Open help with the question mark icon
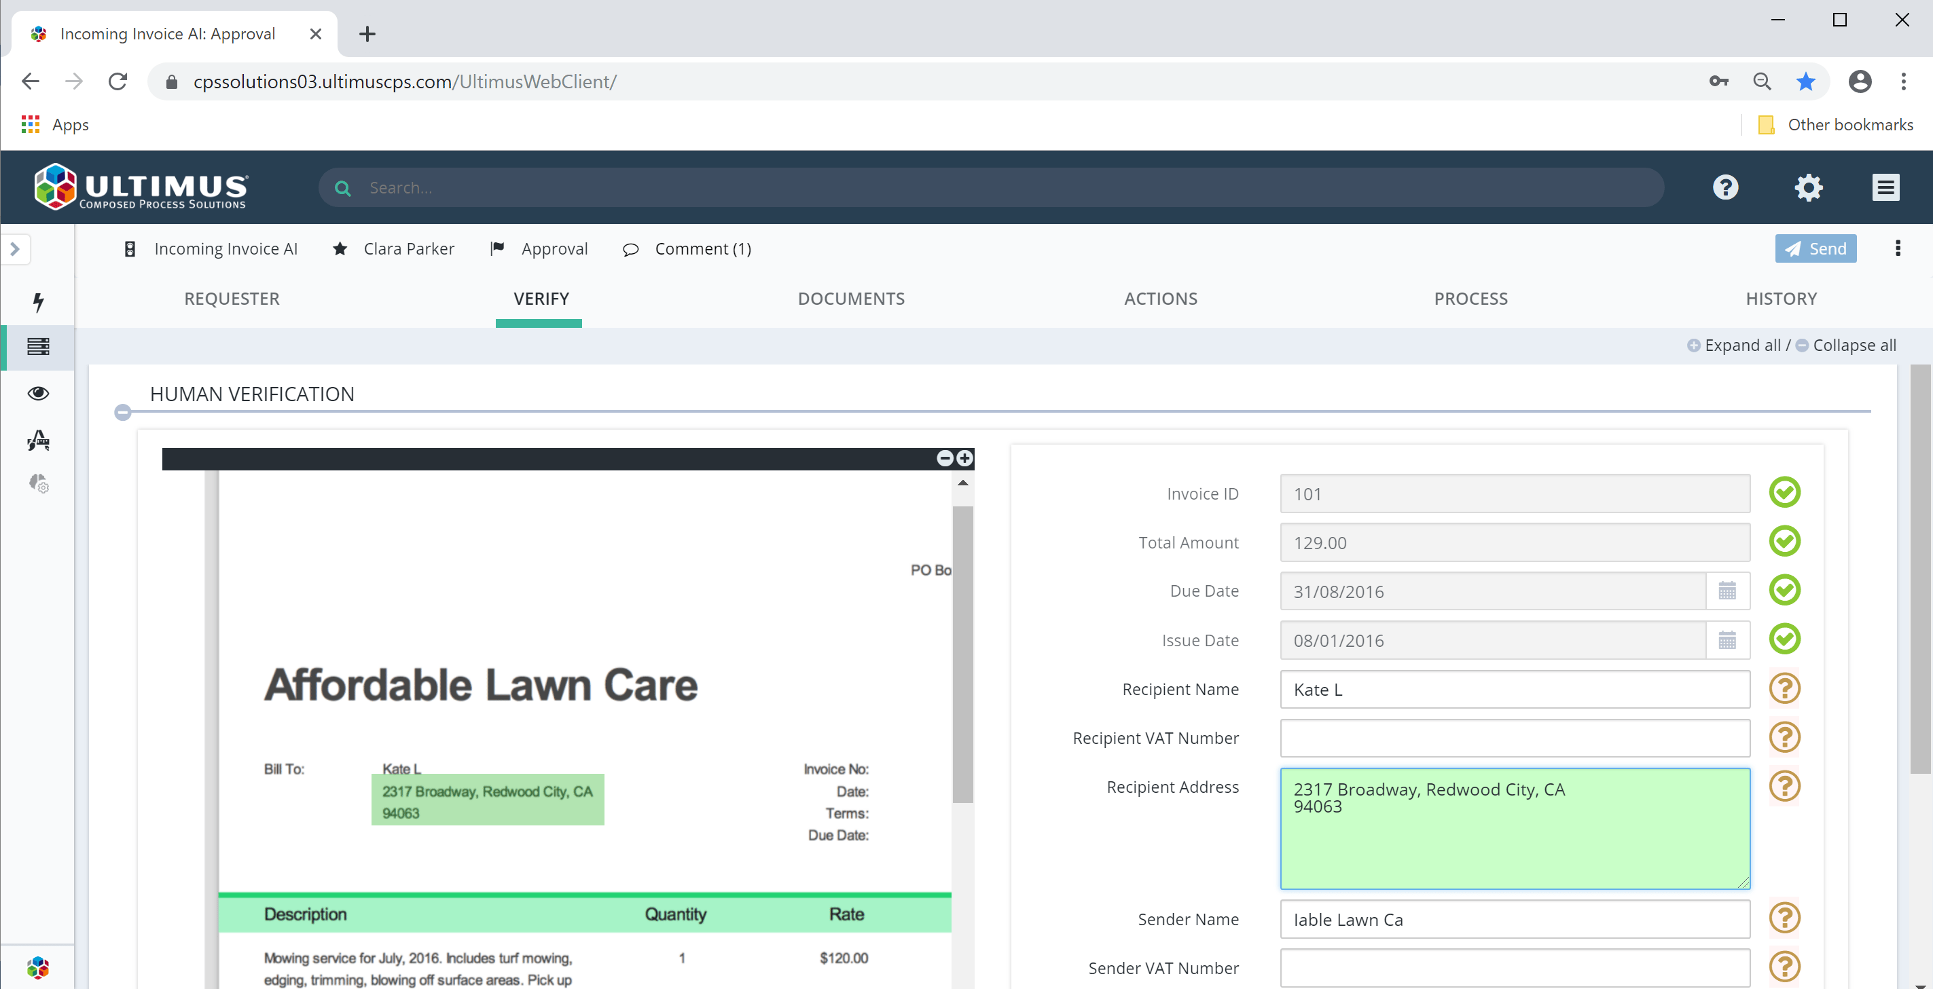The image size is (1933, 989). 1725,187
